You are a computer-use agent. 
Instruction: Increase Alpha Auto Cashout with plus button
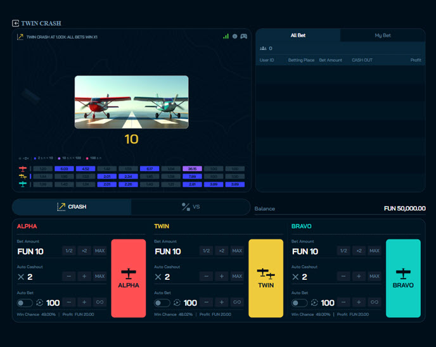pos(84,276)
